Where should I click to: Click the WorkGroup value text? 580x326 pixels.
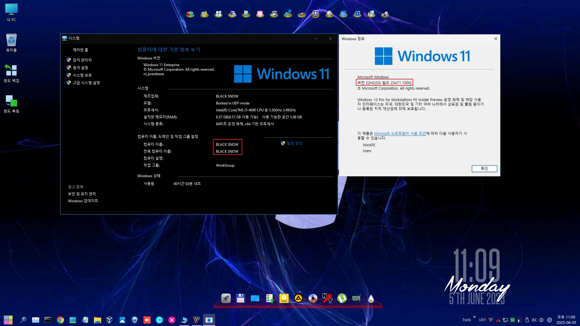click(x=225, y=165)
